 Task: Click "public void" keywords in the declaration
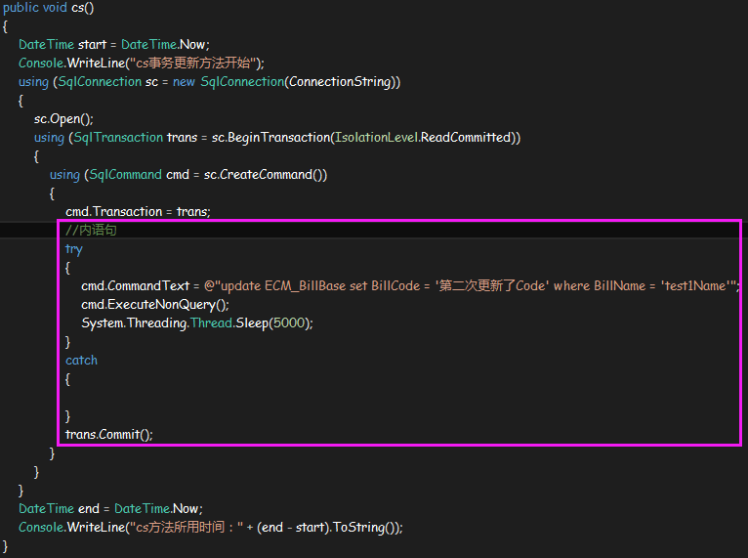click(x=35, y=8)
